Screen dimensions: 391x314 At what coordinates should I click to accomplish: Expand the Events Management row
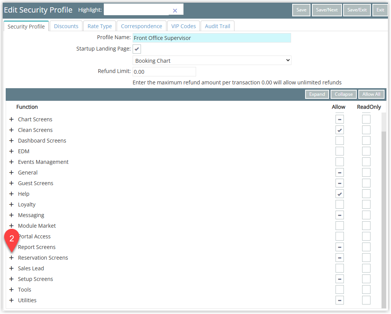point(11,162)
